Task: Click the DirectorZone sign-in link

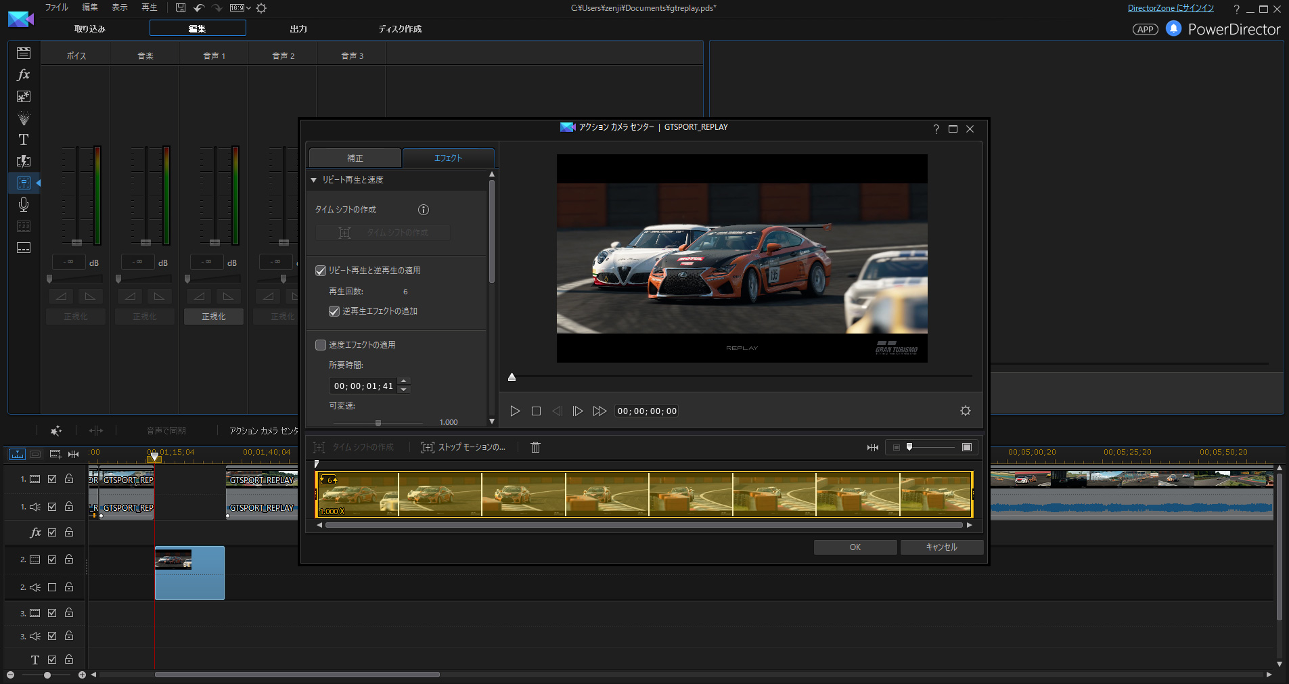Action: pyautogui.click(x=1170, y=8)
